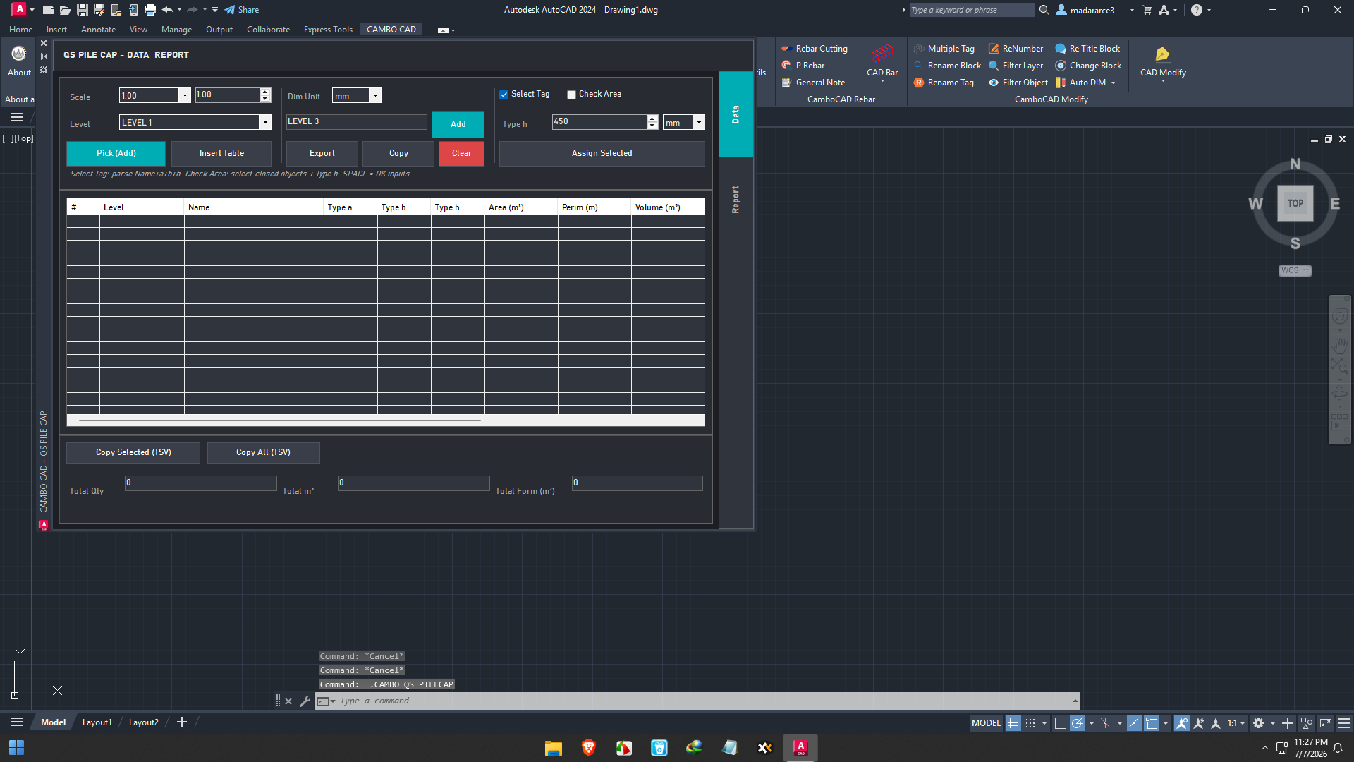Click the CAD Bar icon

click(882, 54)
